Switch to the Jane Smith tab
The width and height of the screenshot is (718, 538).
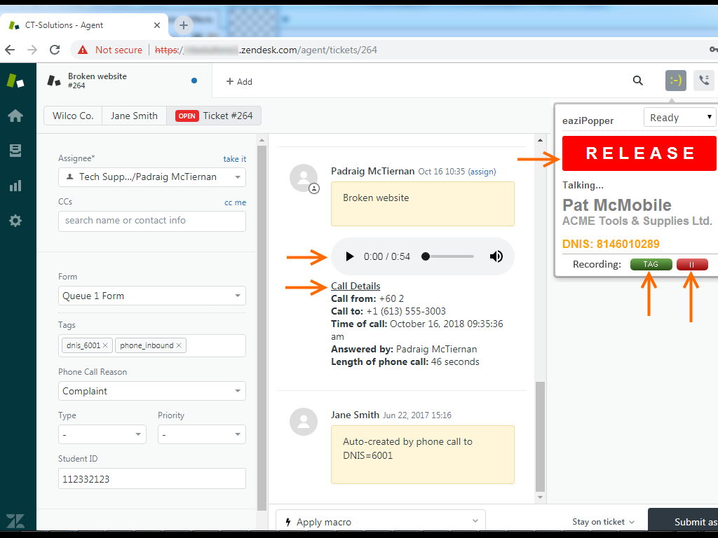coord(134,116)
